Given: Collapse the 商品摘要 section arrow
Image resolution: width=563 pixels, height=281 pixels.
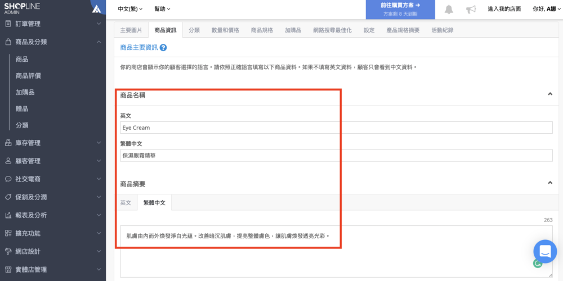Looking at the screenshot, I should pyautogui.click(x=550, y=183).
